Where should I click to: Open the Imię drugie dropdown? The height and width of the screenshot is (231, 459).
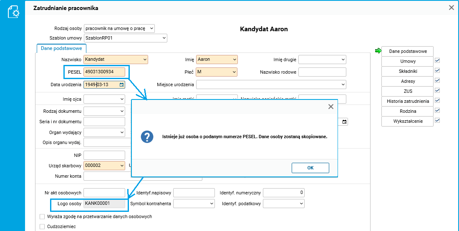pos(322,60)
